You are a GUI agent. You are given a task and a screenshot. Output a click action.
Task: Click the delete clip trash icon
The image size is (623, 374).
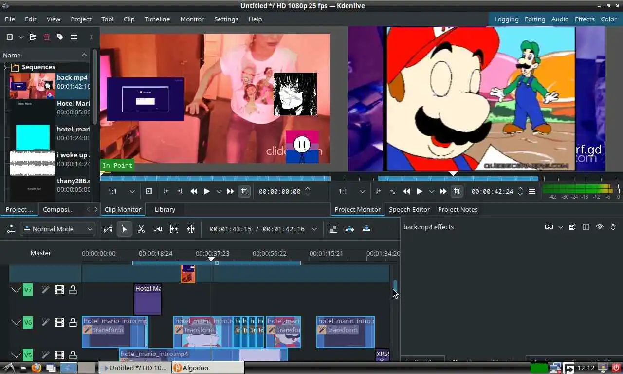pyautogui.click(x=47, y=37)
